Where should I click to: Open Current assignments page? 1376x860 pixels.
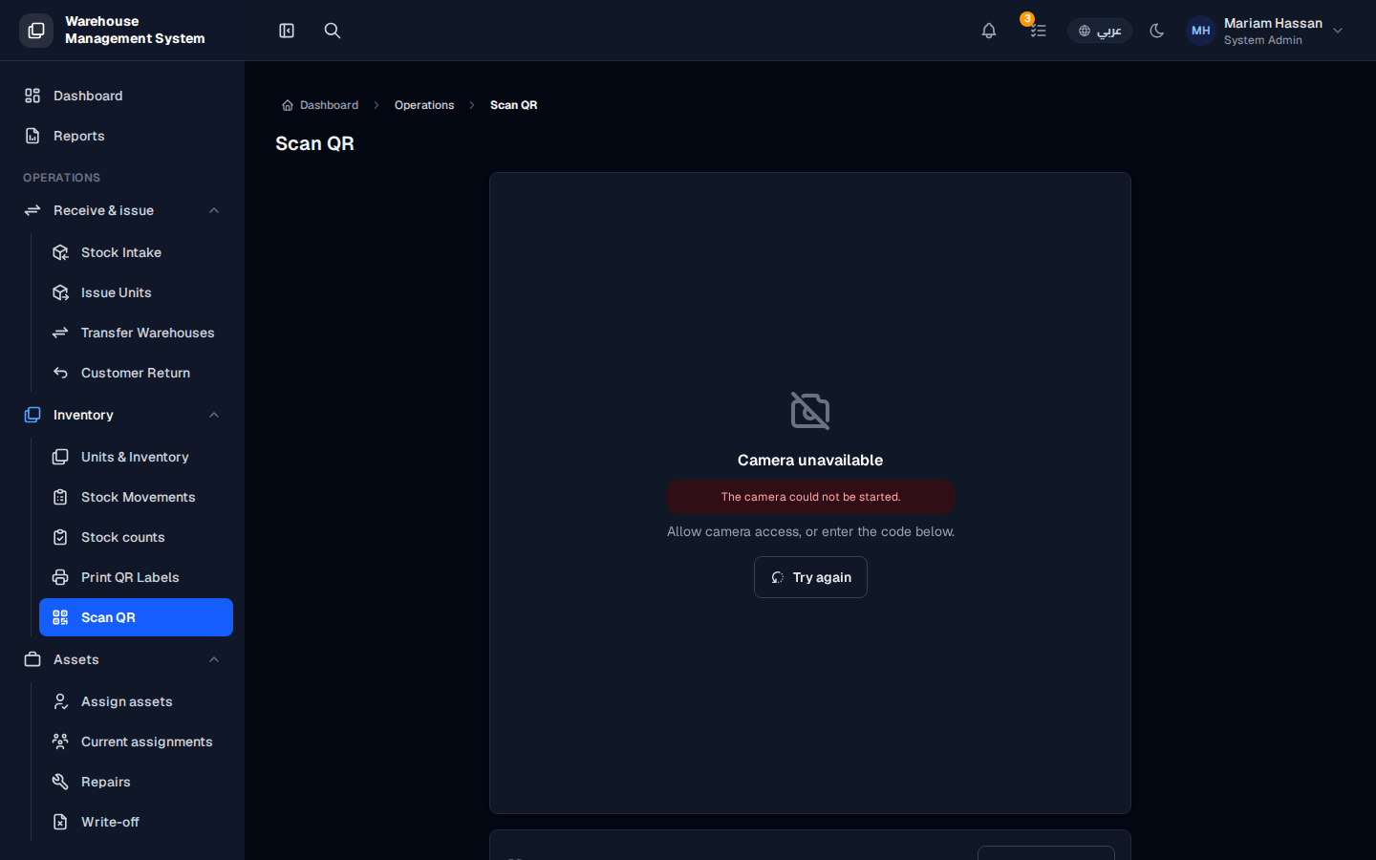point(136,742)
